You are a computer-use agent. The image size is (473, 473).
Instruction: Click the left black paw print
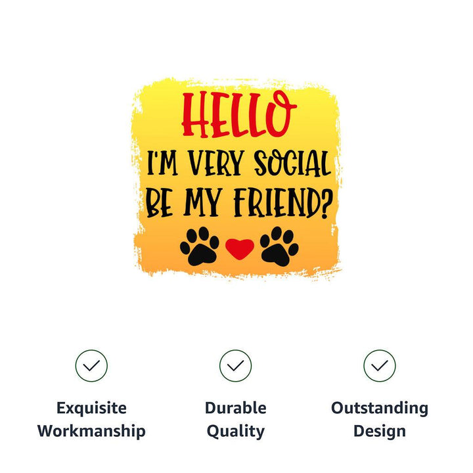[x=200, y=246]
